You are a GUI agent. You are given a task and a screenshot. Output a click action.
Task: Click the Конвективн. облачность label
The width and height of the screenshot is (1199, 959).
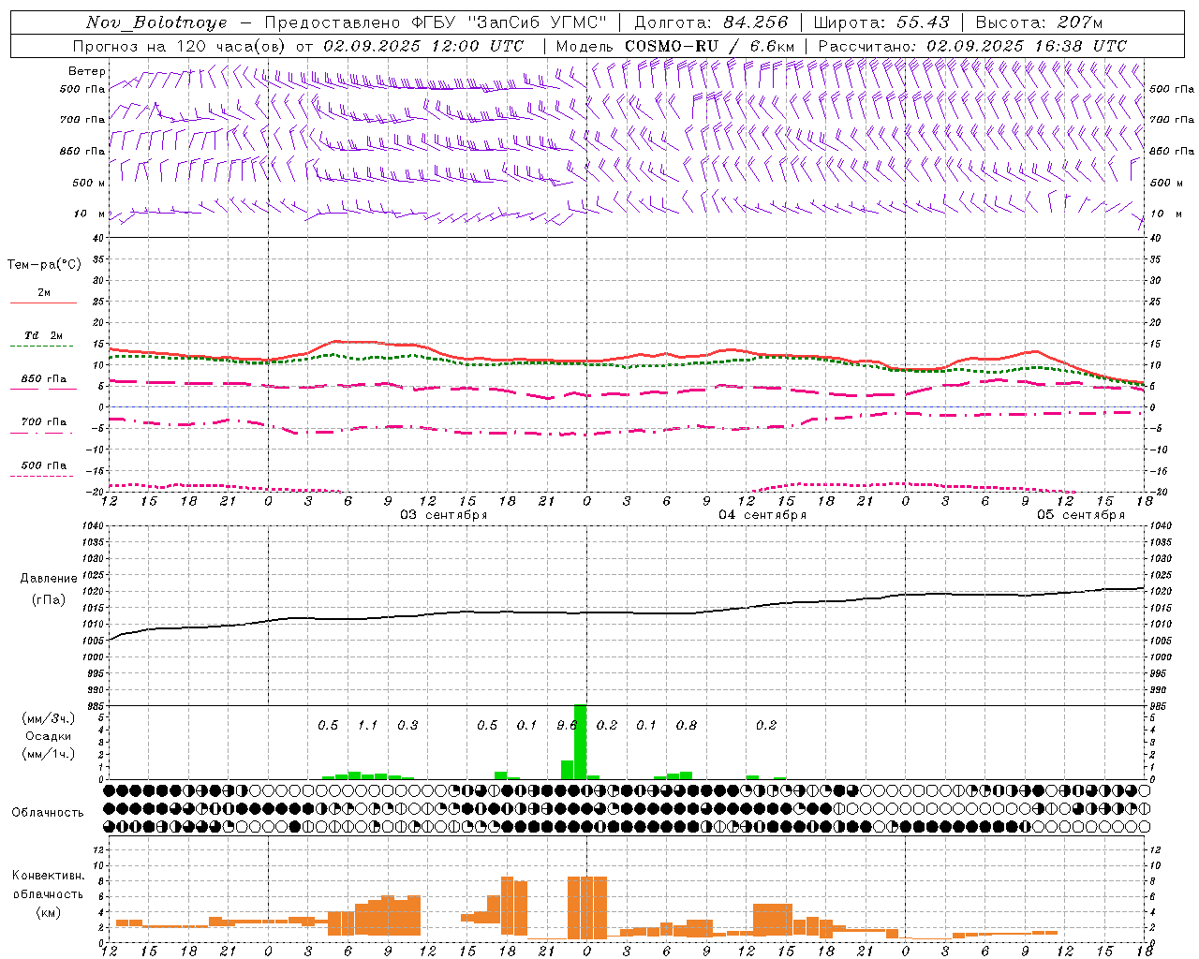48,885
